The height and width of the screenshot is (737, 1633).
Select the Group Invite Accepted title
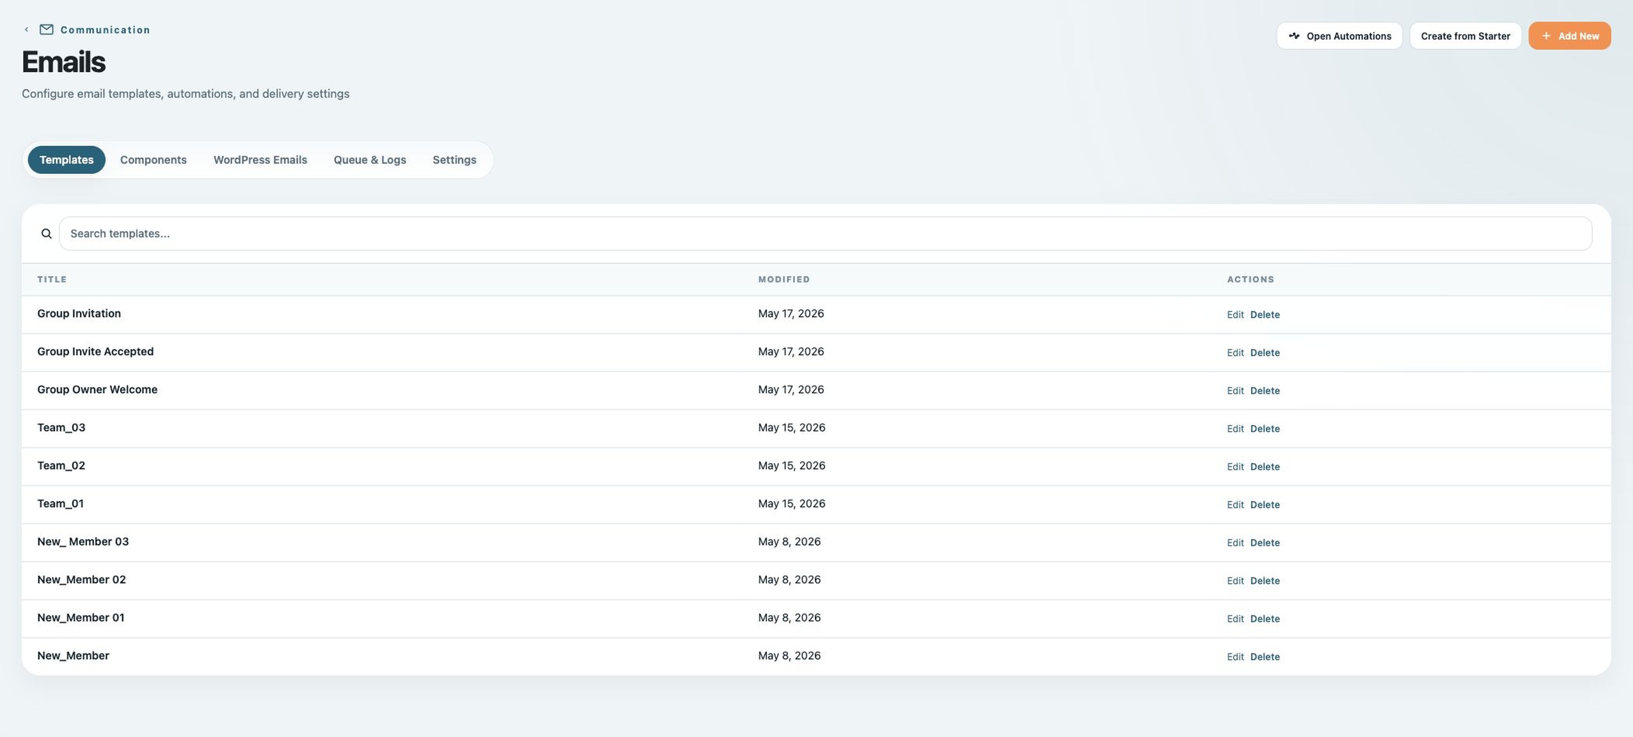point(95,352)
